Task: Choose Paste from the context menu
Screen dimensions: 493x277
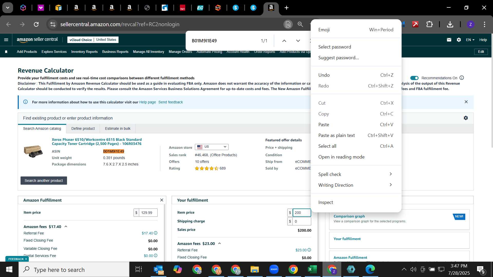Action: click(x=356, y=125)
